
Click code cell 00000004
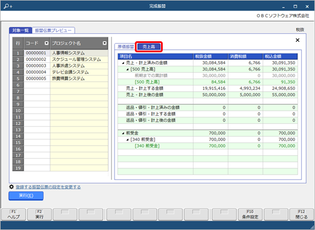click(x=37, y=72)
